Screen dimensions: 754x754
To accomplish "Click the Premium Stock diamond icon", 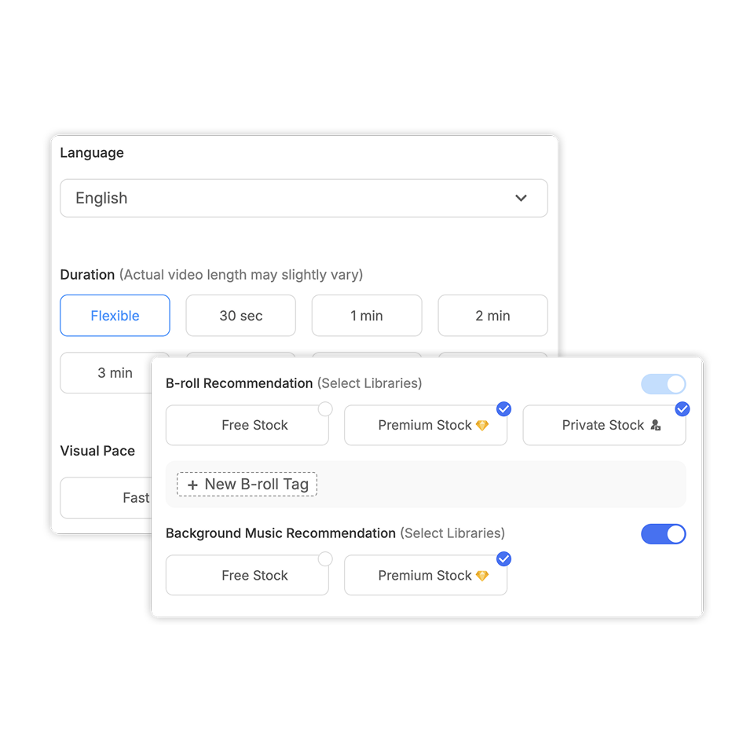I will (484, 424).
